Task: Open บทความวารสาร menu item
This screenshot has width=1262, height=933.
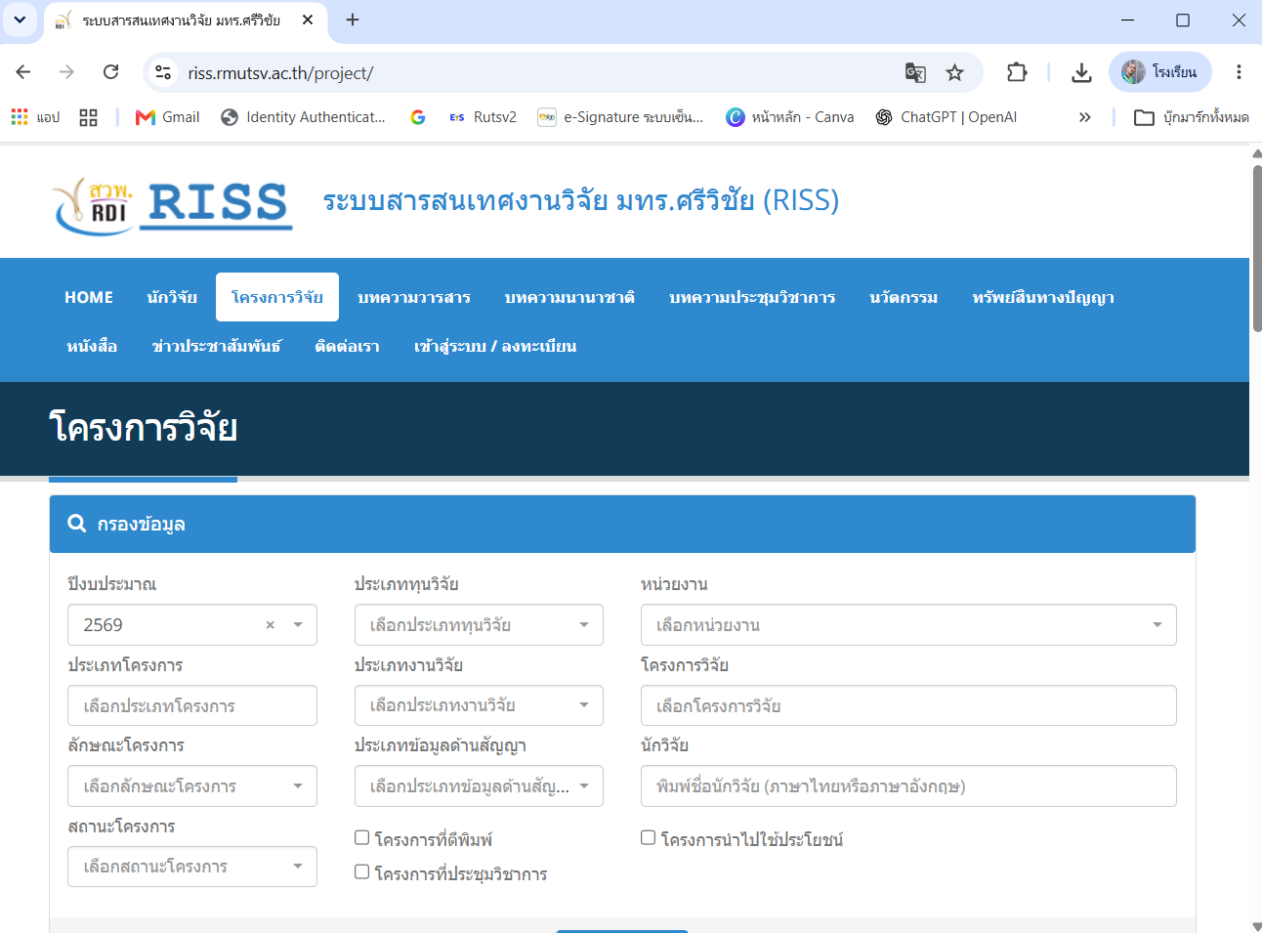Action: pos(414,297)
